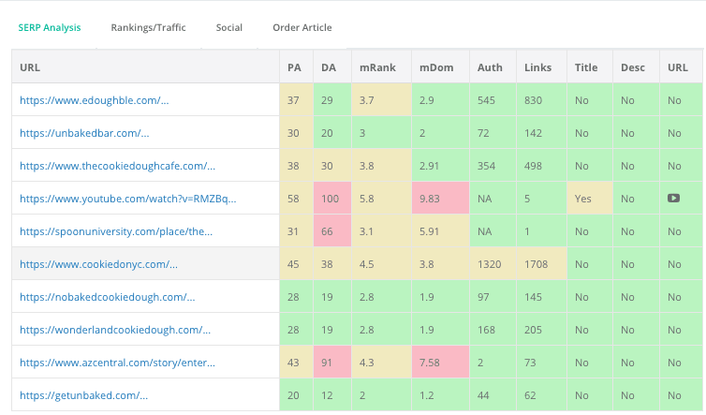Select the mDom value 2.91 cell

click(x=440, y=166)
